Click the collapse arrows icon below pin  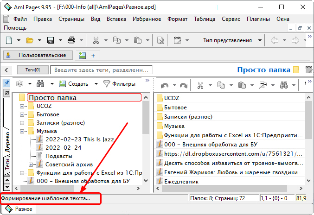point(7,93)
